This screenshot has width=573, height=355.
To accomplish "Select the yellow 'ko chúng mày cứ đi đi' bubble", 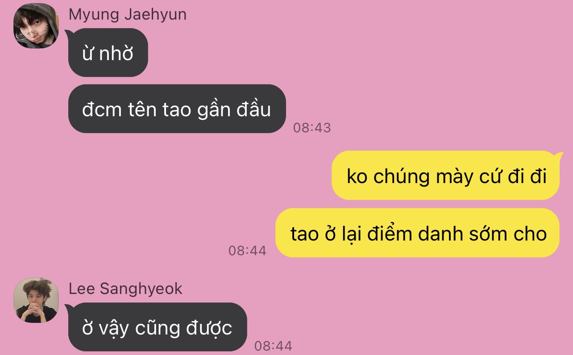I will pyautogui.click(x=446, y=175).
